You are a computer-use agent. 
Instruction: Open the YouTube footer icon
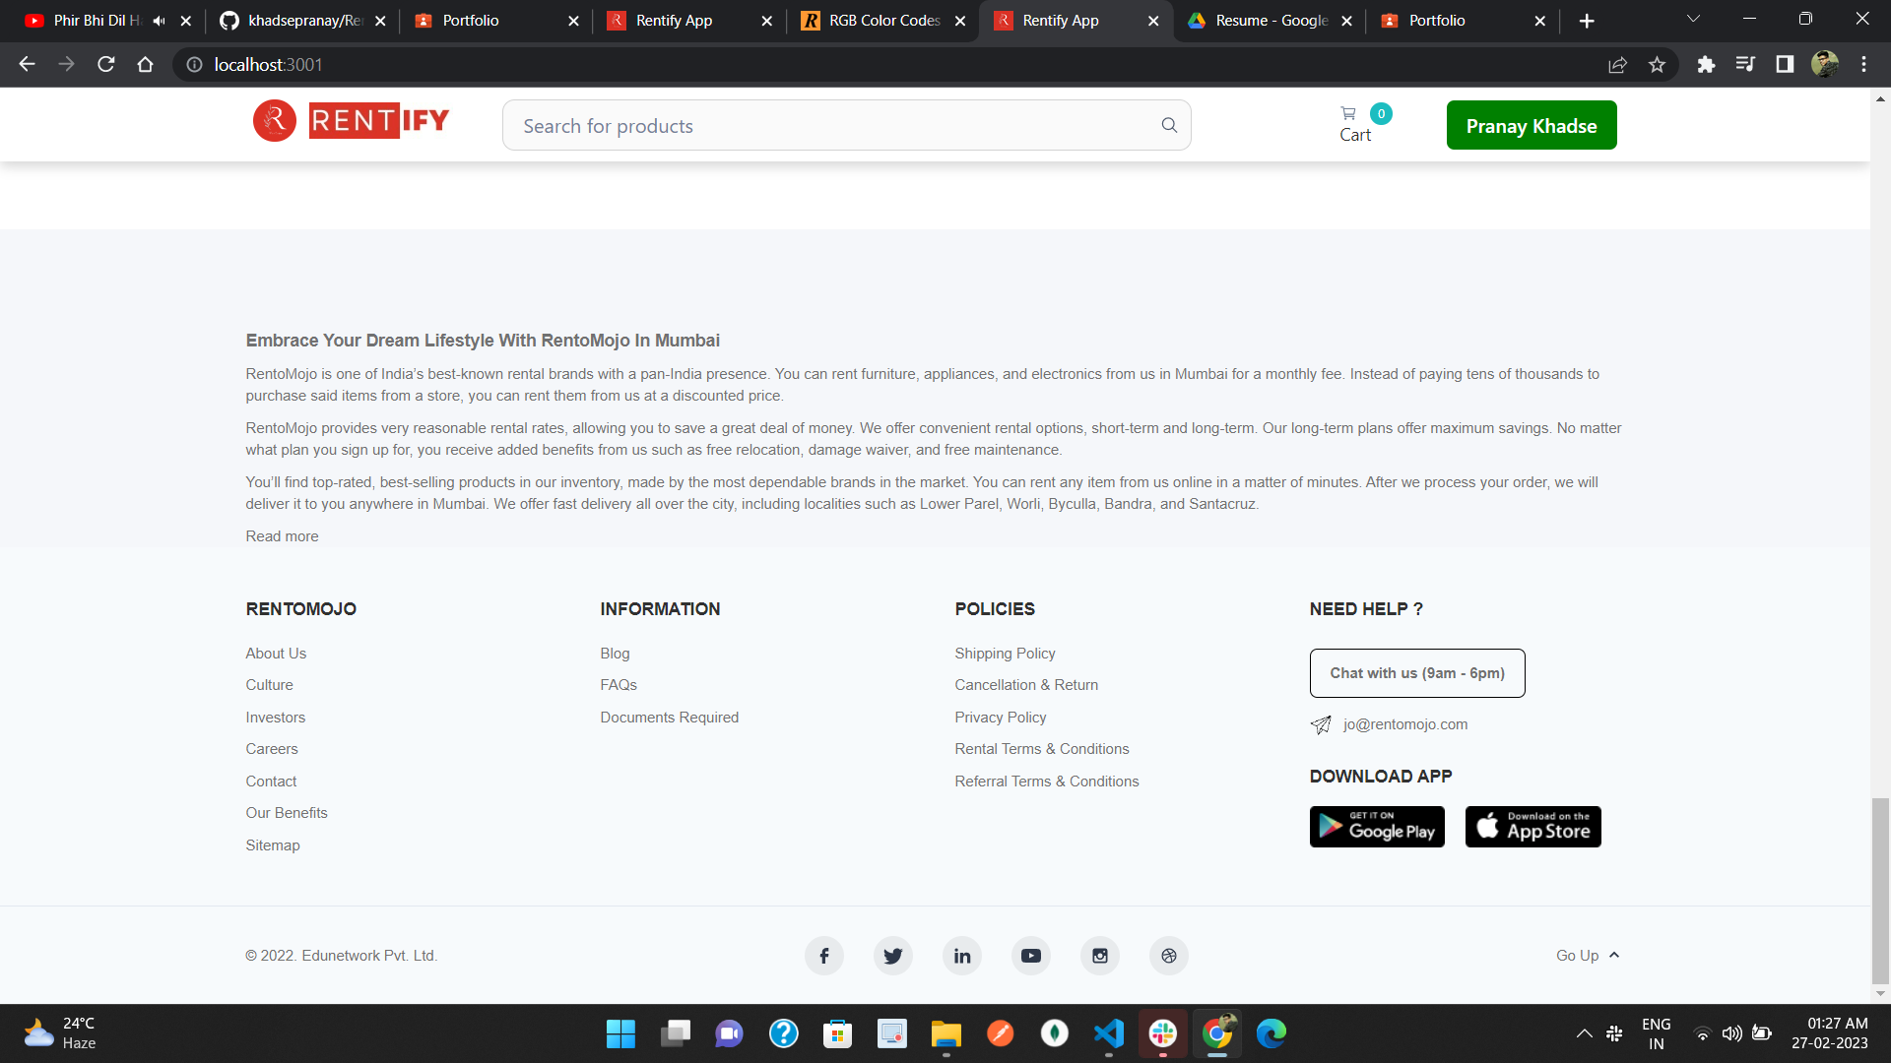[x=1031, y=956]
